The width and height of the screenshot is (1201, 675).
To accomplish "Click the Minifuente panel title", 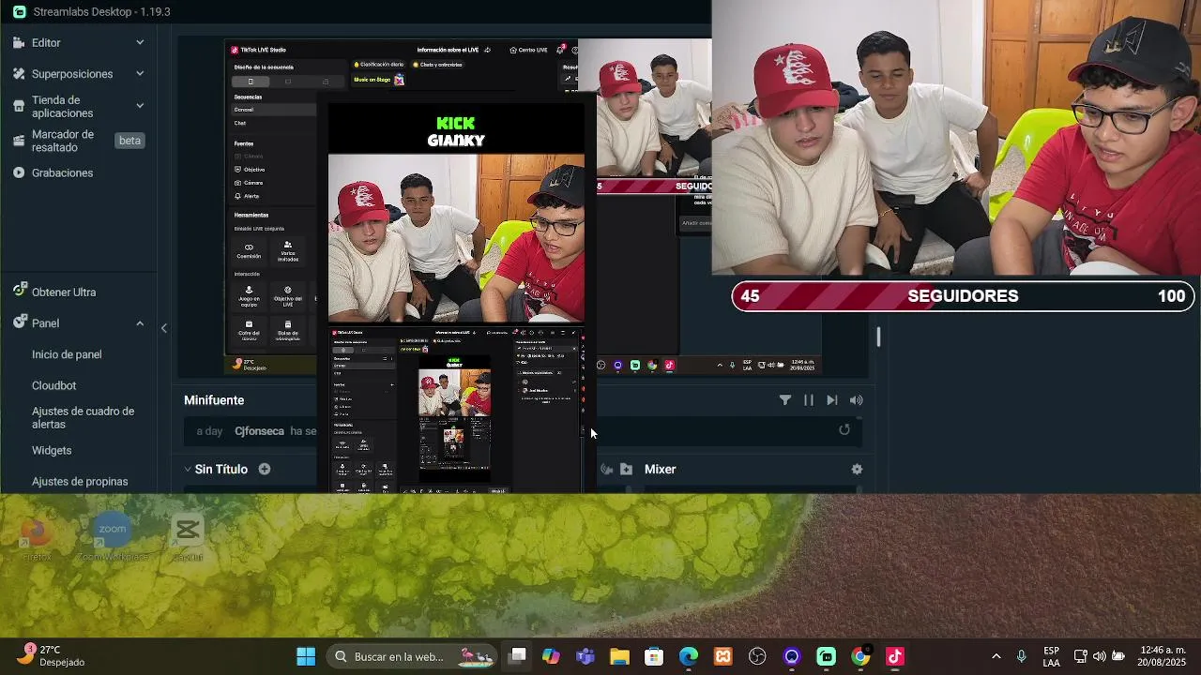I will (x=214, y=400).
